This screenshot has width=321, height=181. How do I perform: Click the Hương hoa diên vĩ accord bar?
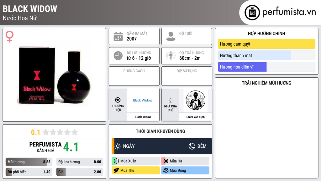[266, 67]
